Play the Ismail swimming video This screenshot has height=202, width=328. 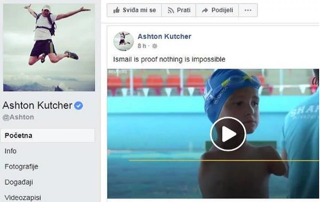click(228, 134)
